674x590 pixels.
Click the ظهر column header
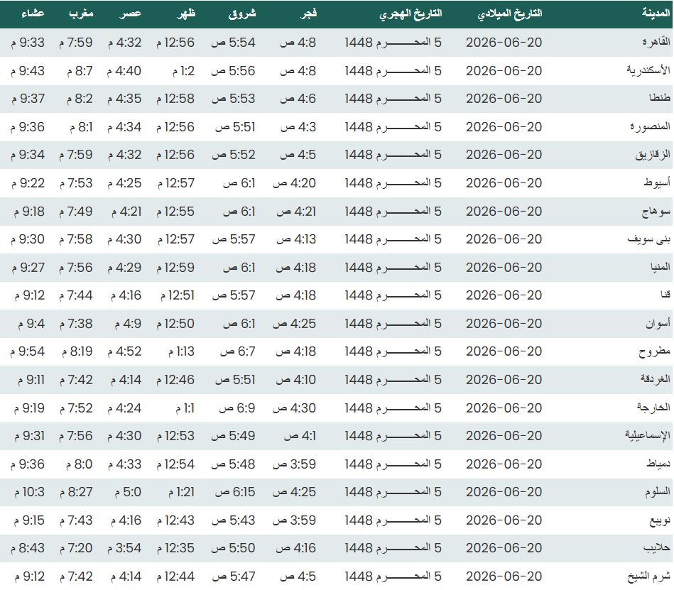click(186, 13)
